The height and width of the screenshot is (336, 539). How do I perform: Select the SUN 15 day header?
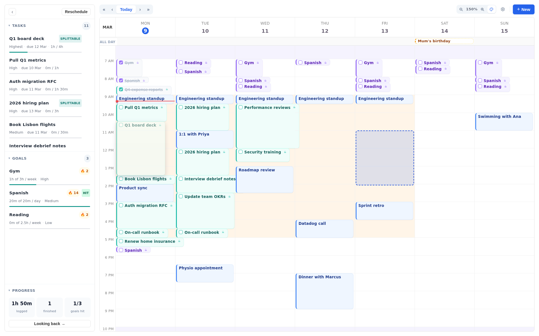tap(504, 27)
